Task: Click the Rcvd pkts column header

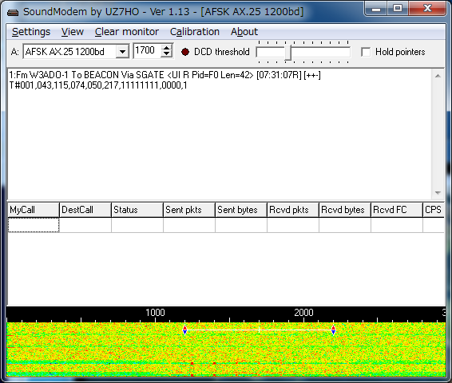Action: 293,210
